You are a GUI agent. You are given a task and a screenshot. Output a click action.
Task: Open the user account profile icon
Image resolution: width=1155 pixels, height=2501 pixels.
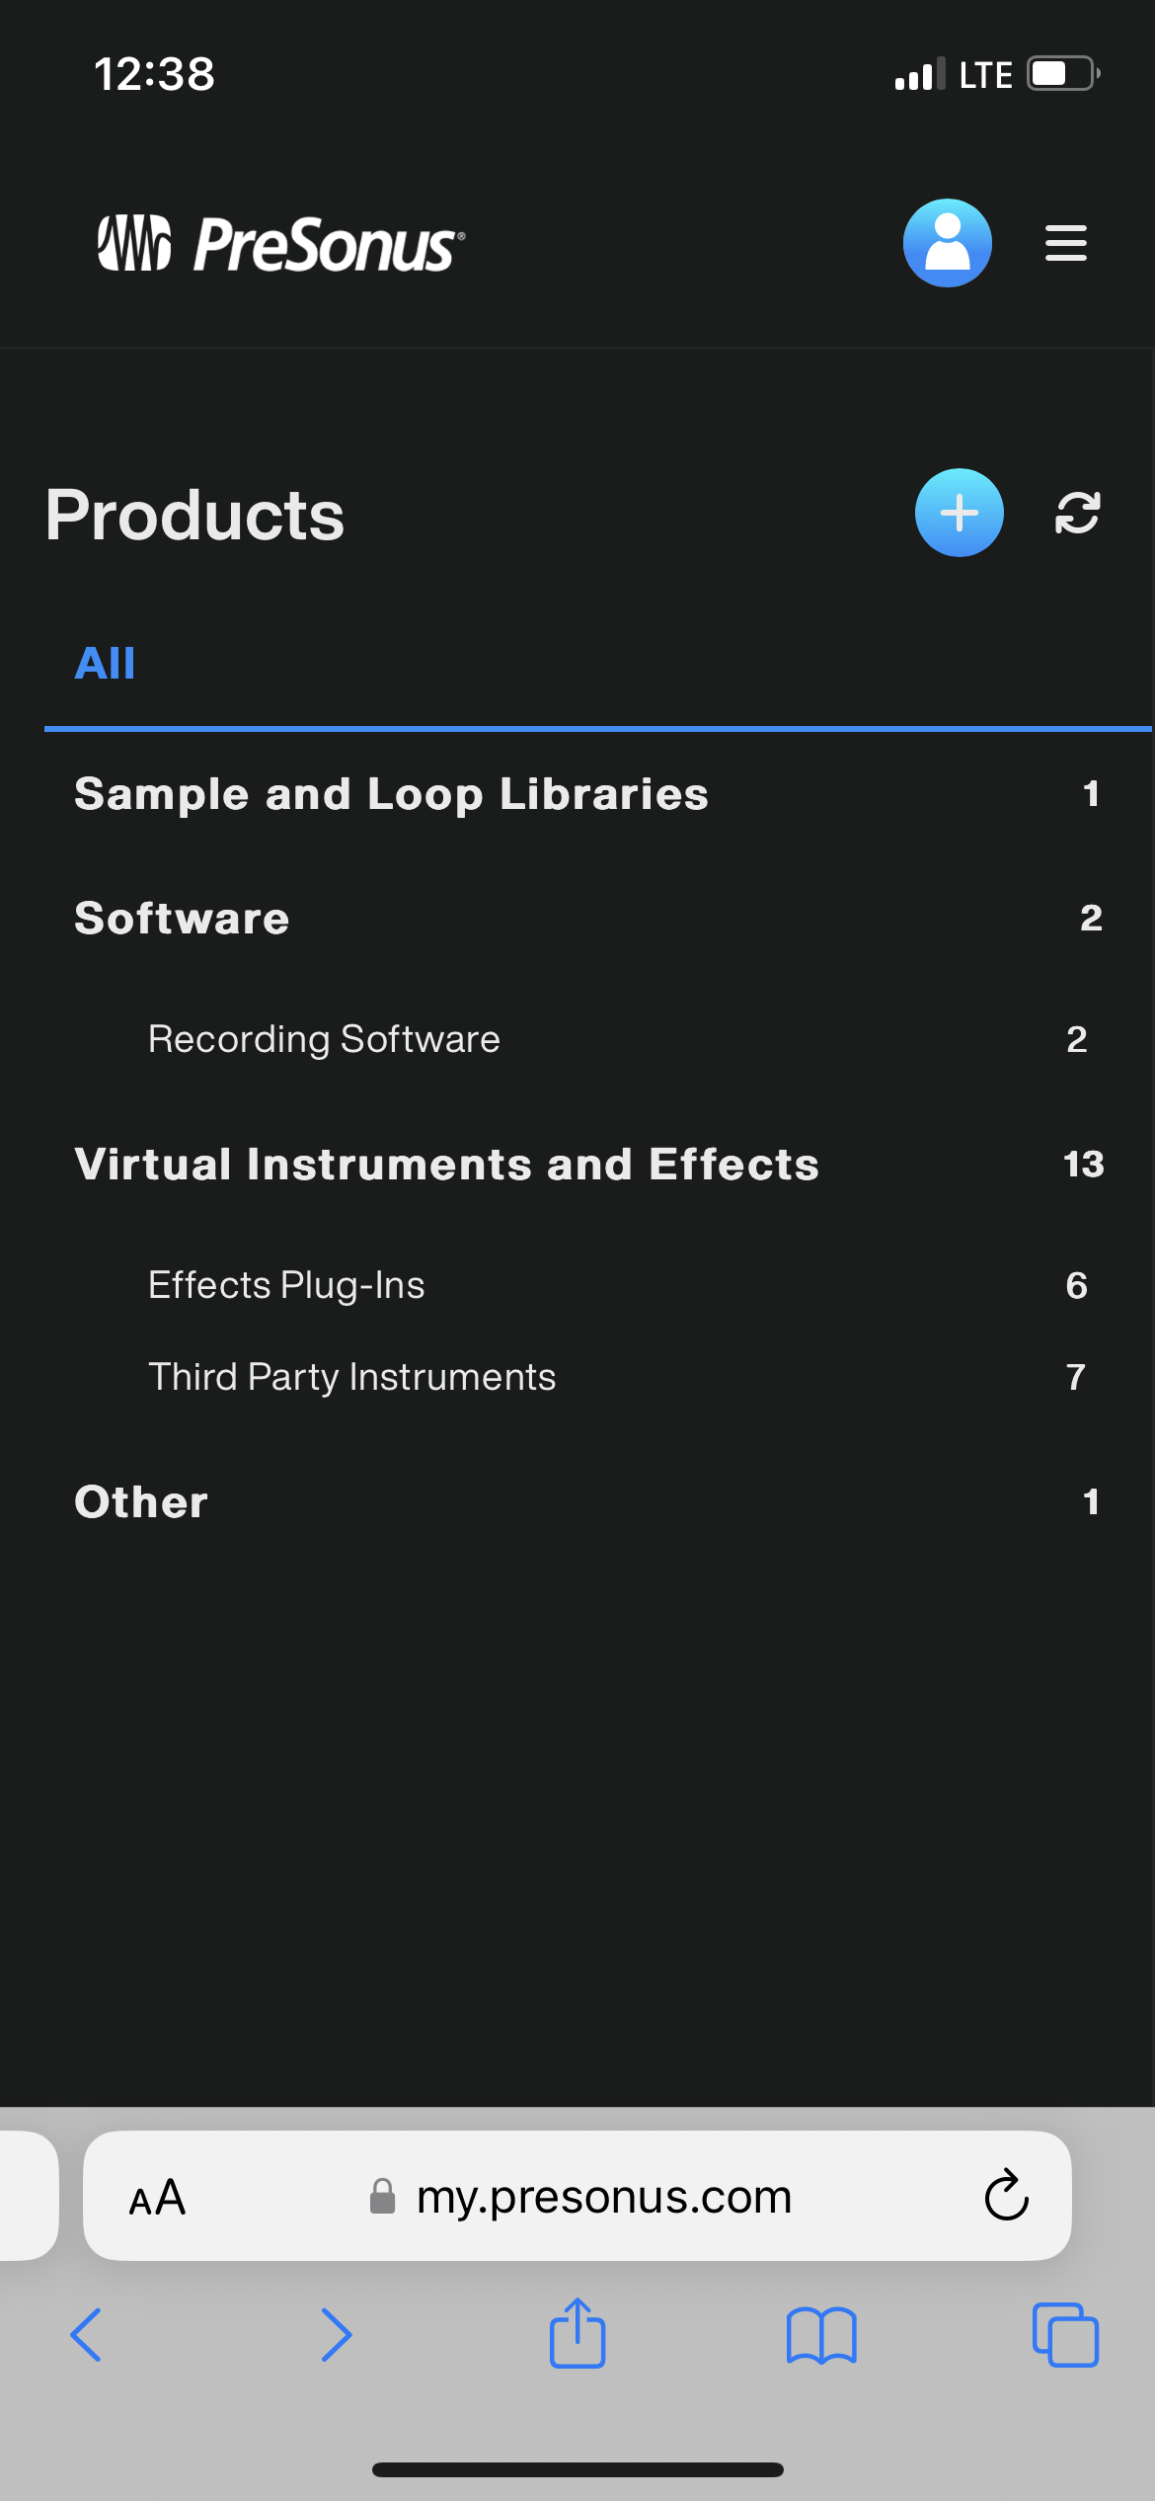947,243
